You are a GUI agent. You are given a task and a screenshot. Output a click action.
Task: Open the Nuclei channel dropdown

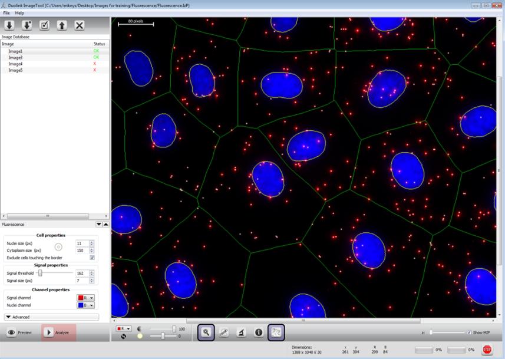pos(86,305)
